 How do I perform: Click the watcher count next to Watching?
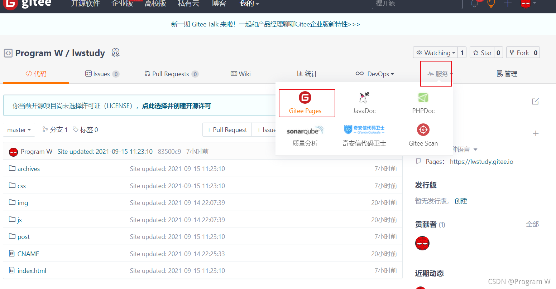pyautogui.click(x=462, y=53)
